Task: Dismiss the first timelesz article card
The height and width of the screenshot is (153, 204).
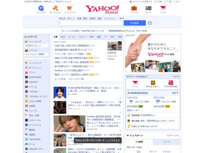Action: (x=120, y=98)
